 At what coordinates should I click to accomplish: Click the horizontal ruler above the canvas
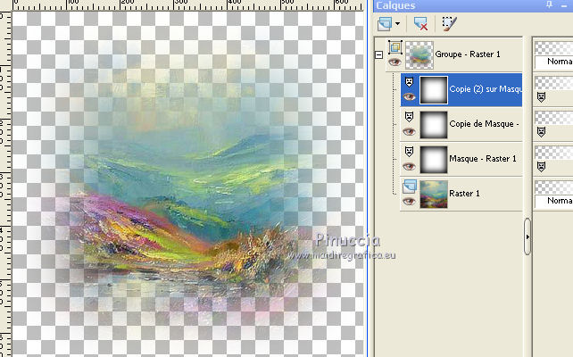[188, 5]
